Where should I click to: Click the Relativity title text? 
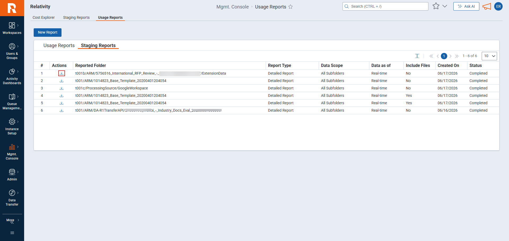click(x=40, y=7)
